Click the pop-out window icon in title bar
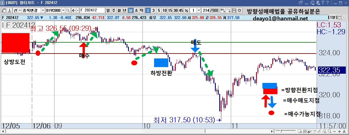Viewport: 349px width, 135px height. pos(300,3)
